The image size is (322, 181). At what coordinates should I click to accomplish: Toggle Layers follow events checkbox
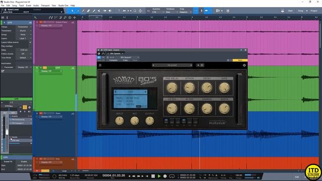pyautogui.click(x=30, y=42)
